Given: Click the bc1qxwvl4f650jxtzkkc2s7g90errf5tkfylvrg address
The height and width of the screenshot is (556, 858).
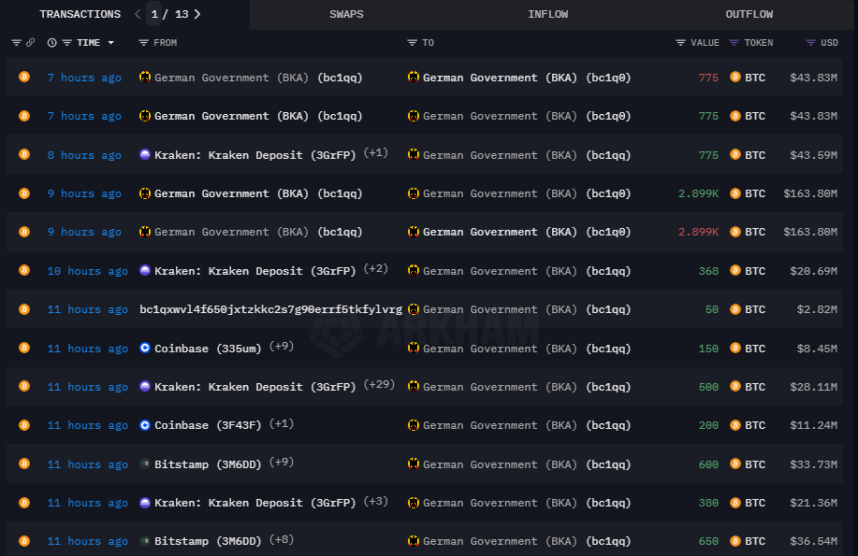Looking at the screenshot, I should pos(270,309).
